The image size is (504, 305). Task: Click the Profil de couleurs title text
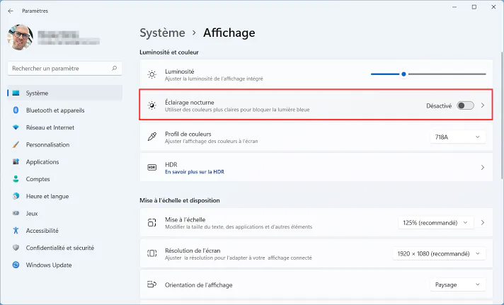[x=188, y=134]
